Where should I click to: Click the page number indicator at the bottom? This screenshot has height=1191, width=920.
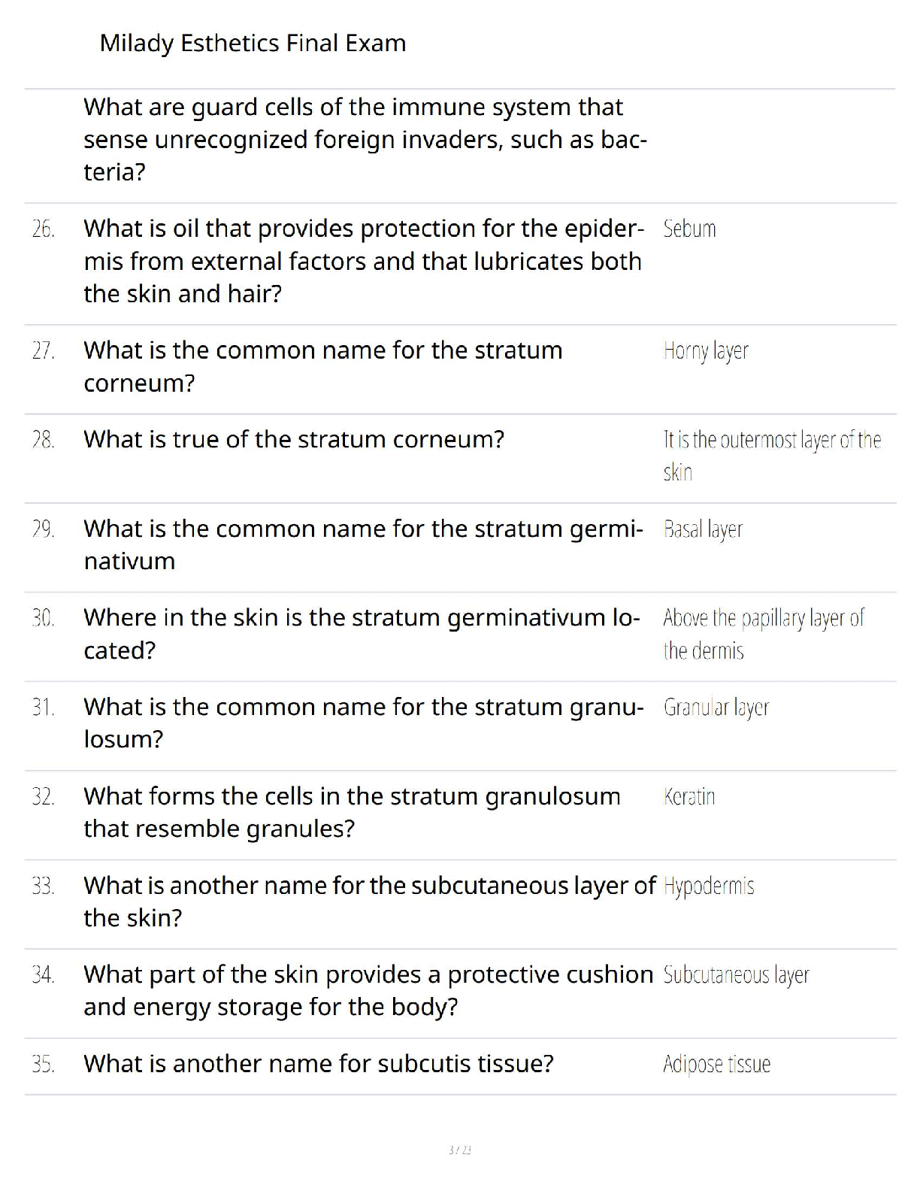click(459, 1150)
